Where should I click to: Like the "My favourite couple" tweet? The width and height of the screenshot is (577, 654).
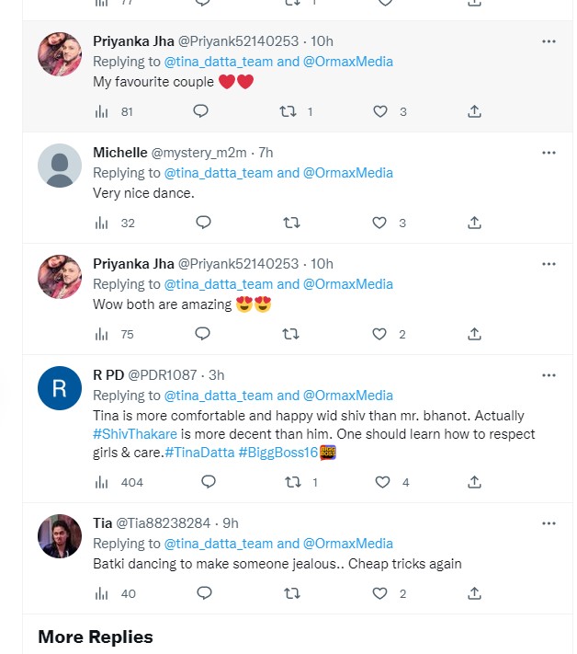(379, 111)
